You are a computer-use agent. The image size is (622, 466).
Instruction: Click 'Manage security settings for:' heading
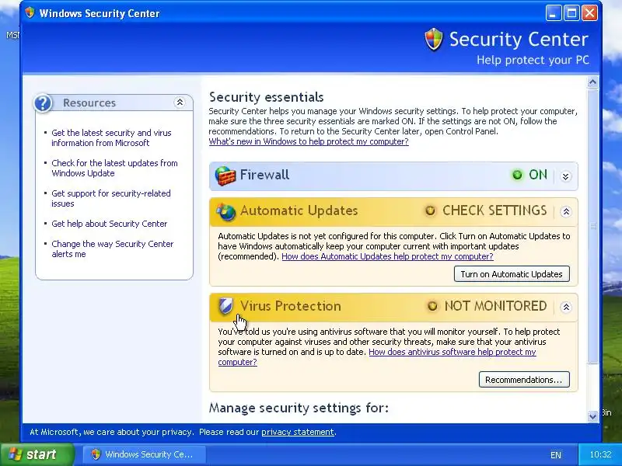tap(299, 408)
